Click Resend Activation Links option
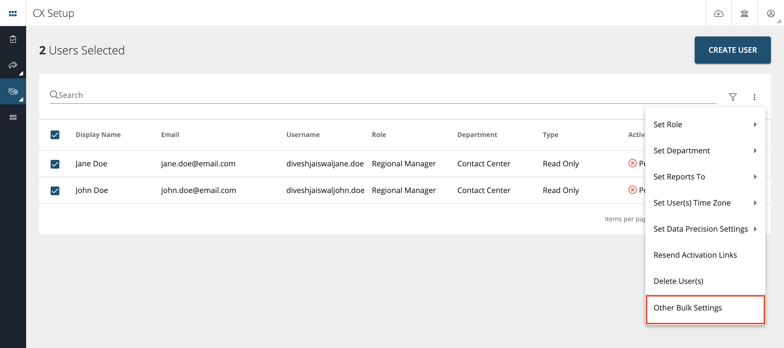Screen dimensions: 784x348 tap(696, 255)
